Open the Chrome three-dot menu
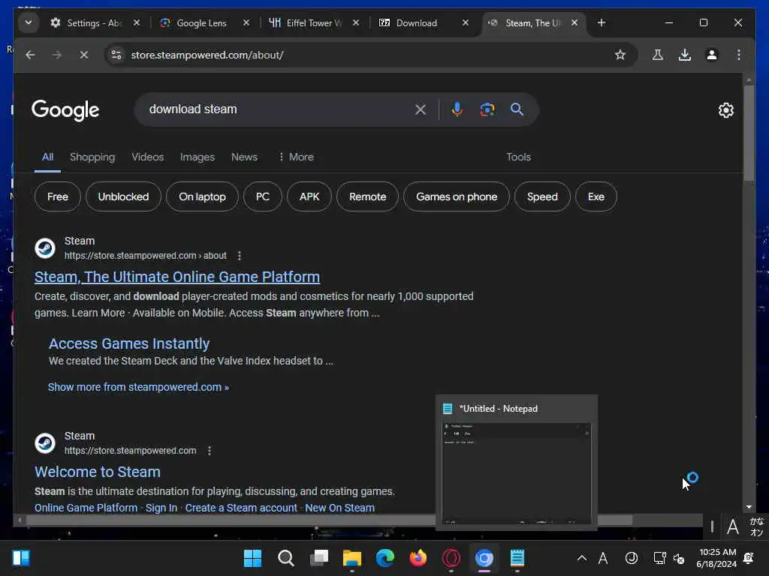Viewport: 769px width, 576px height. tap(739, 55)
